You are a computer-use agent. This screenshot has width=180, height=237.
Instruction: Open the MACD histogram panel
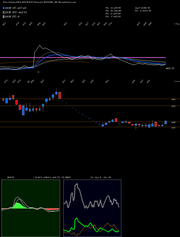coord(31,208)
